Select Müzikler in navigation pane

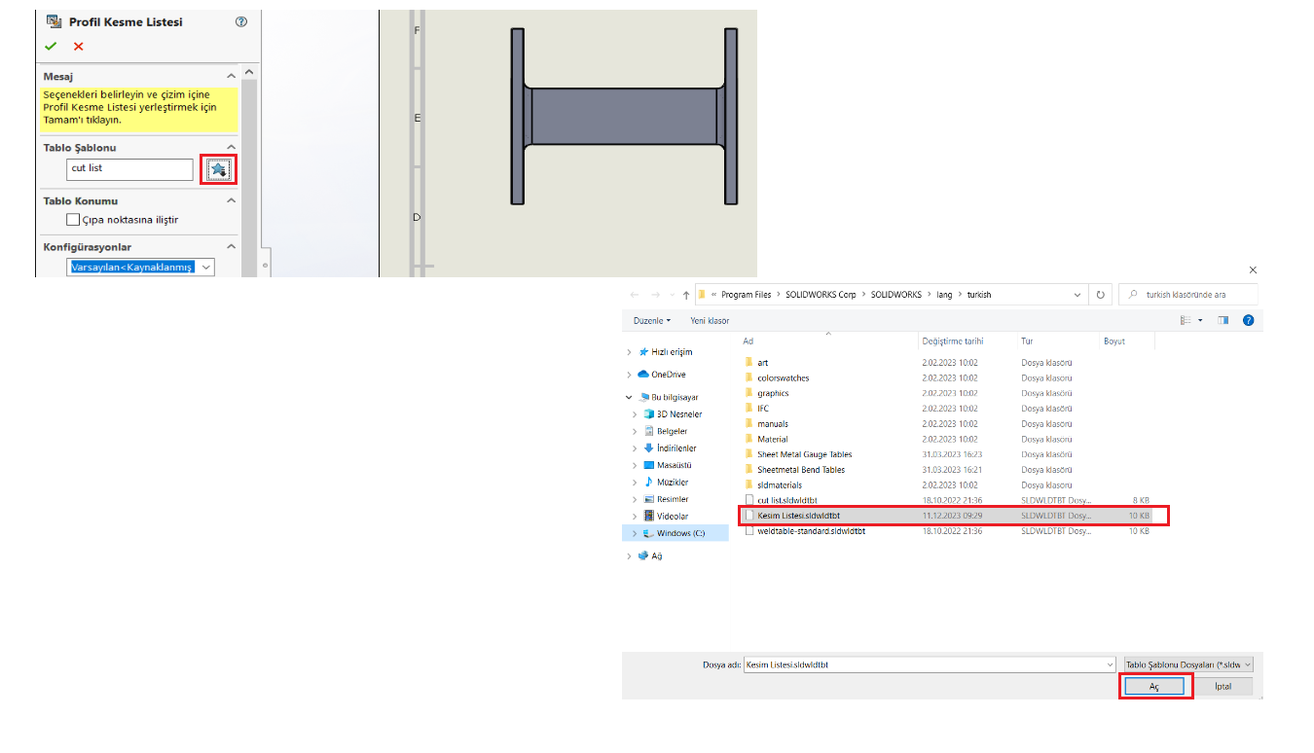pos(673,483)
